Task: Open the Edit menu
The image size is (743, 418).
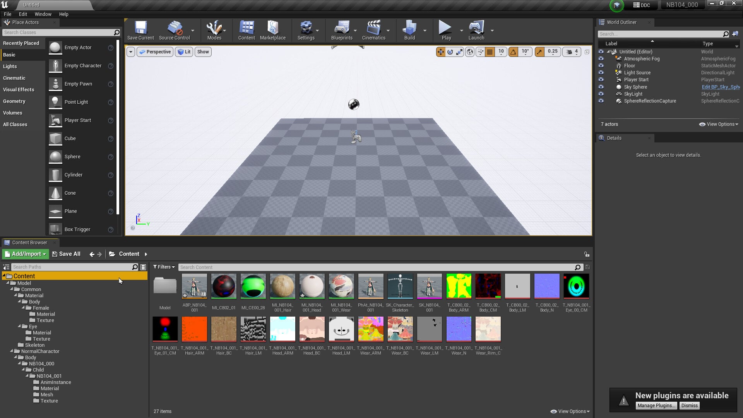Action: (23, 14)
